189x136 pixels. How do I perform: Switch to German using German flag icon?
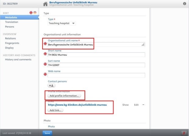(35, 13)
